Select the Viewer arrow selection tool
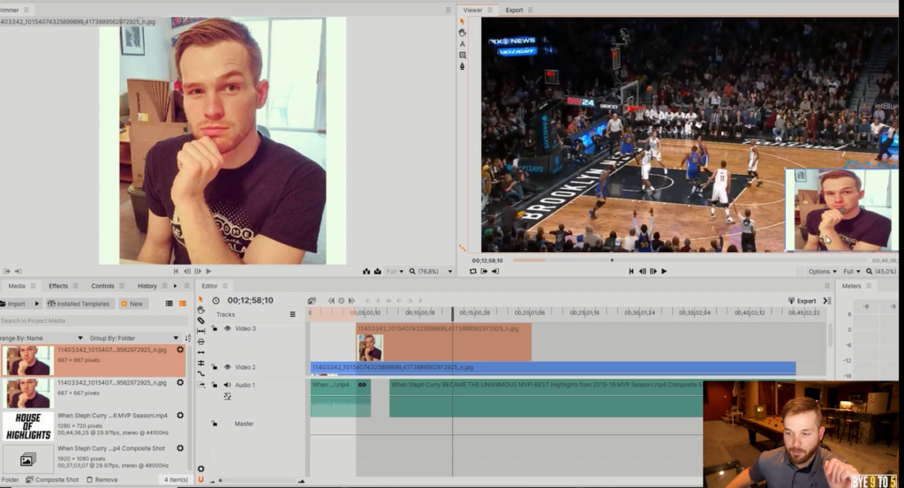The image size is (904, 488). click(x=462, y=21)
